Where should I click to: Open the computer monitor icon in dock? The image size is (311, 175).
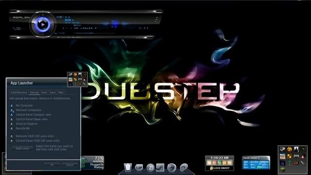(x=139, y=167)
